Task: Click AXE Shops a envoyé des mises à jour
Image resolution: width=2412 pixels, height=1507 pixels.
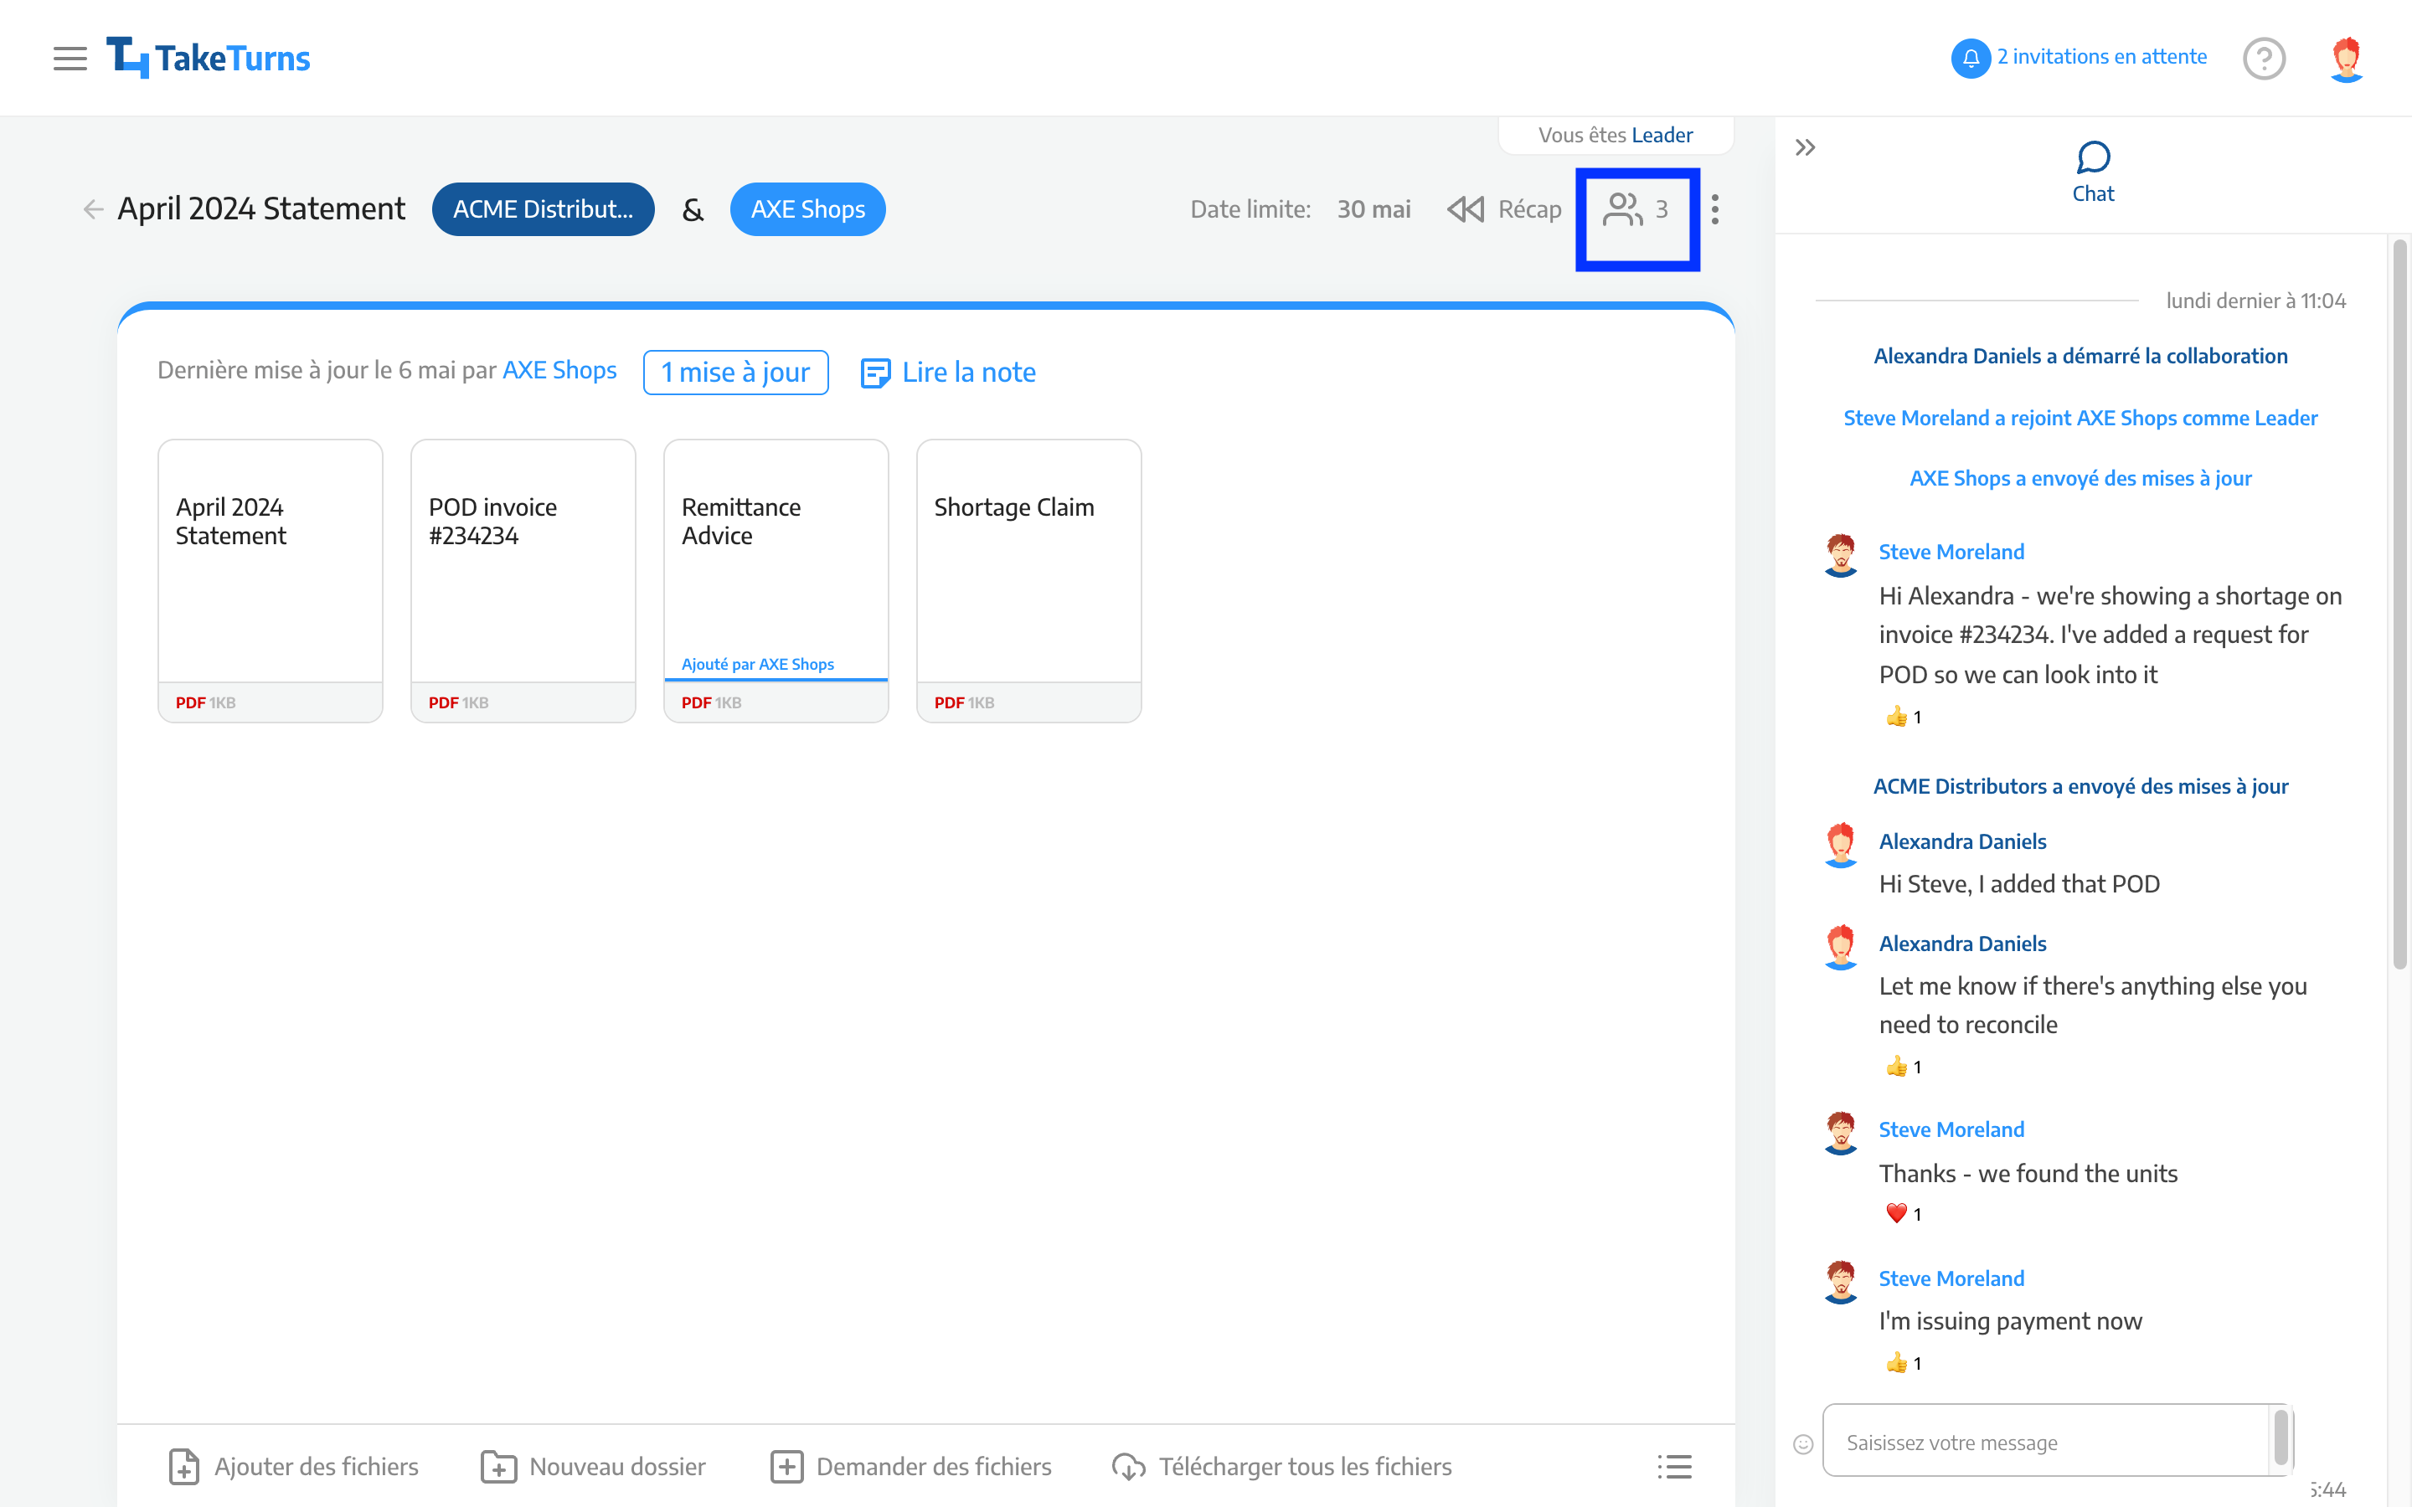Action: 2080,478
